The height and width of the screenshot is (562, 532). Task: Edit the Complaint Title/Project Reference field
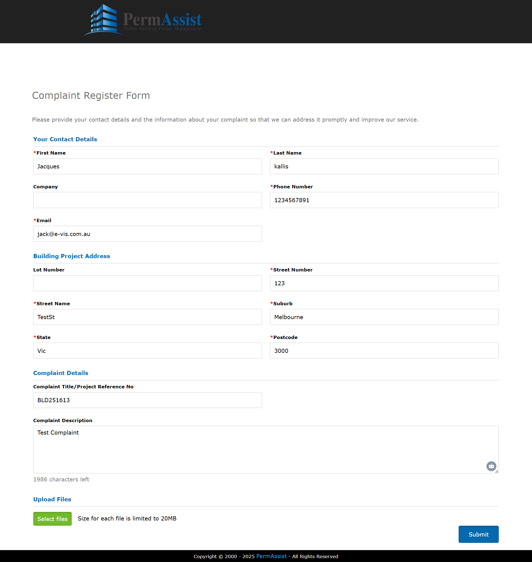point(147,400)
